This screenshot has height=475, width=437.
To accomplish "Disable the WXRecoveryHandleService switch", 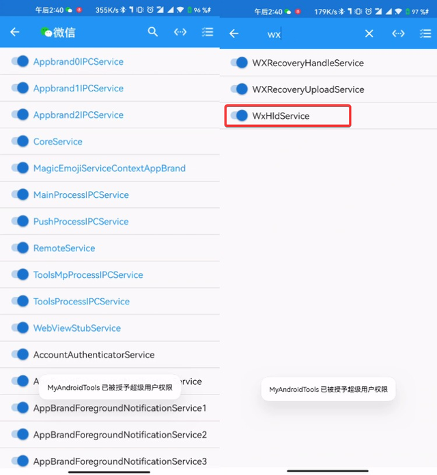I will tap(239, 63).
